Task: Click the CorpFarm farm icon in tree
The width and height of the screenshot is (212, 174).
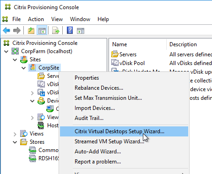Action: 15,51
